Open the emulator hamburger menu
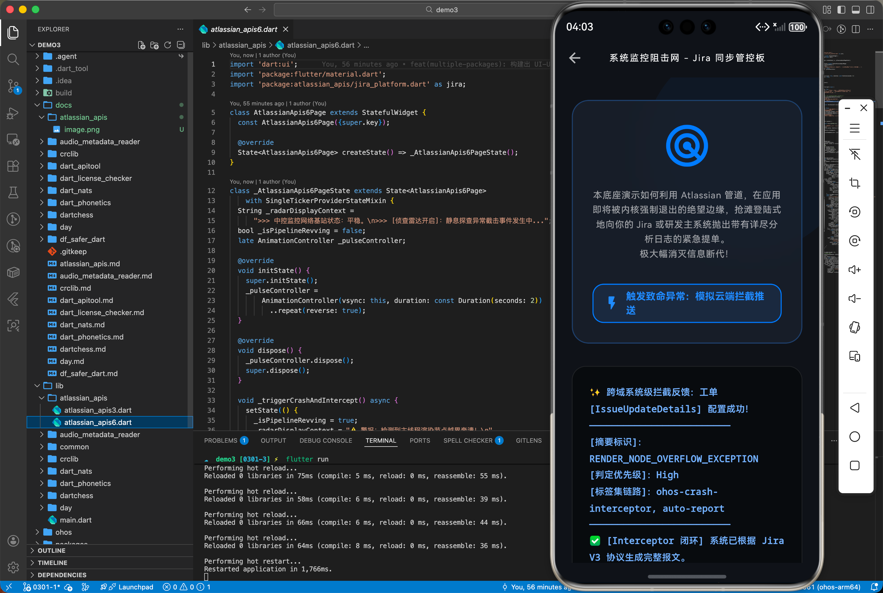883x593 pixels. click(x=855, y=128)
